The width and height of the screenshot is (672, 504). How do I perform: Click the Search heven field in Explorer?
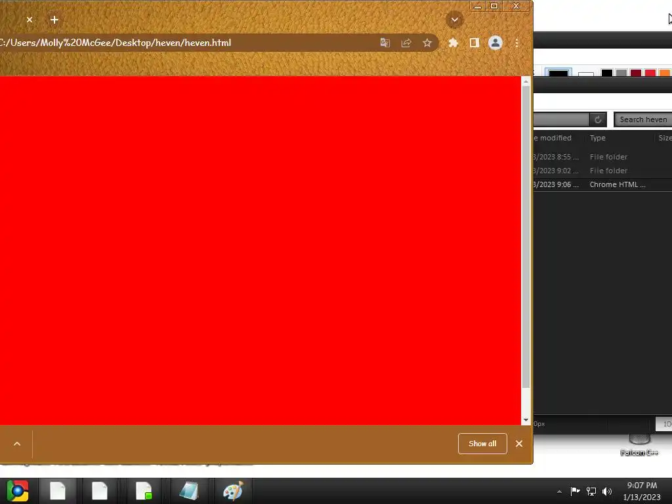point(643,119)
